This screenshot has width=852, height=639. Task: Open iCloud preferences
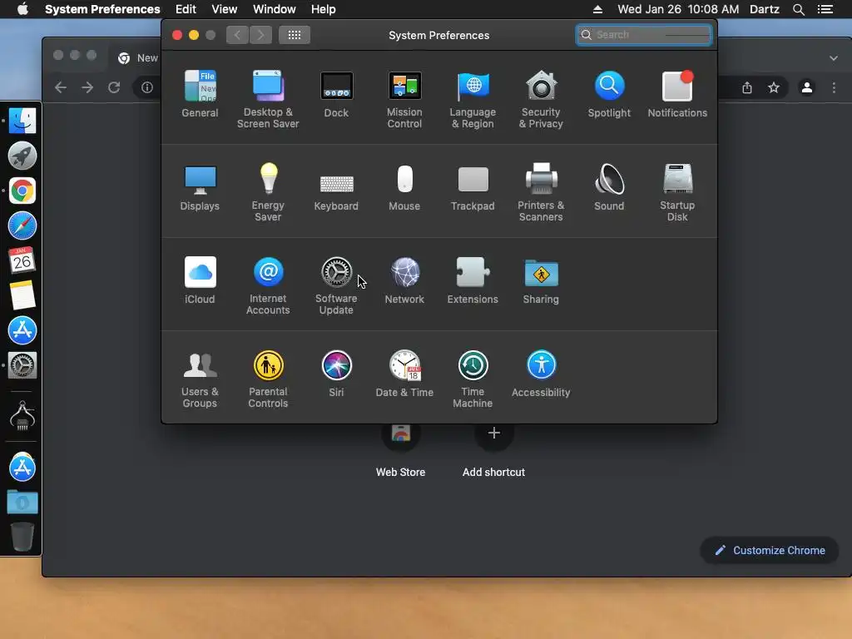pos(200,281)
